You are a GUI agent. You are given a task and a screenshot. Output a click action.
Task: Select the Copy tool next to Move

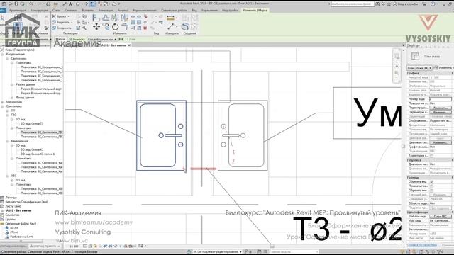point(106,27)
